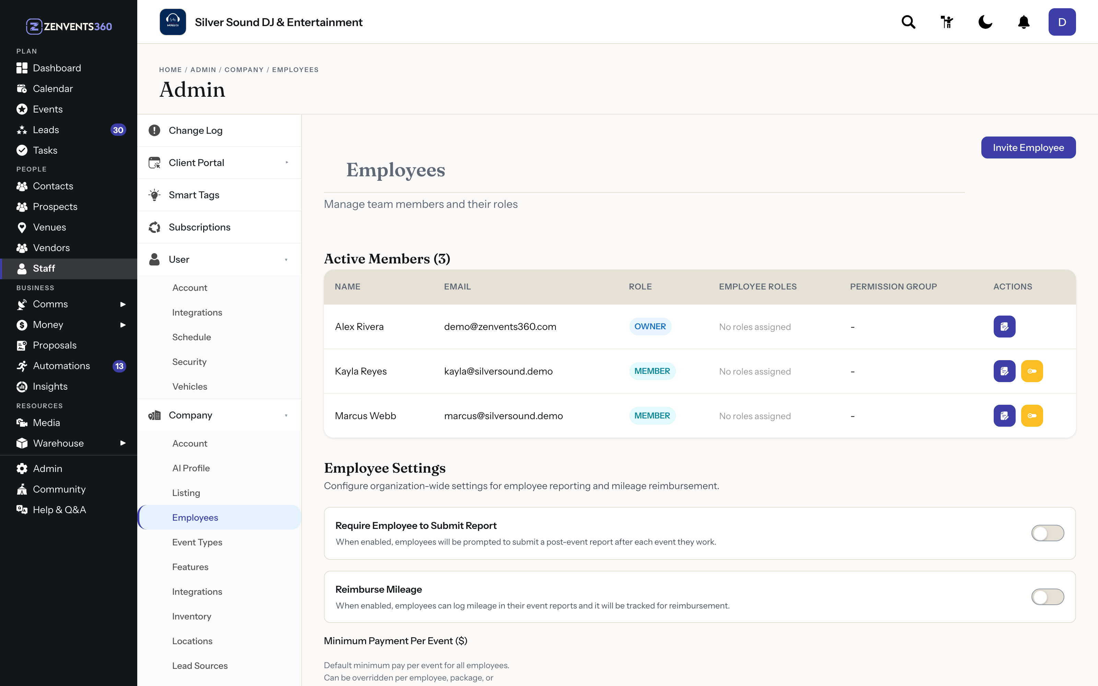Open Prospects from sidebar

pyautogui.click(x=69, y=206)
